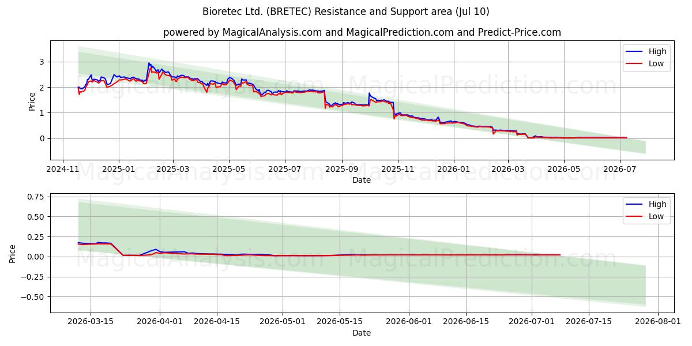Click the bottom chart 'Date' axis label

362,333
